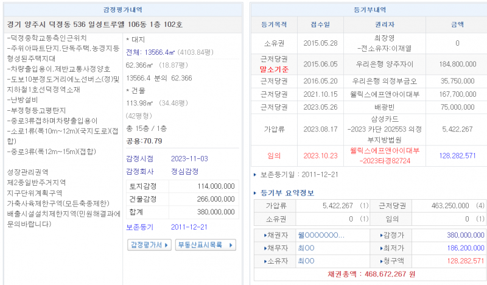Screen dimensions: 487x285
Task: Select the 채권자 name in summary table
Action: (x=321, y=235)
